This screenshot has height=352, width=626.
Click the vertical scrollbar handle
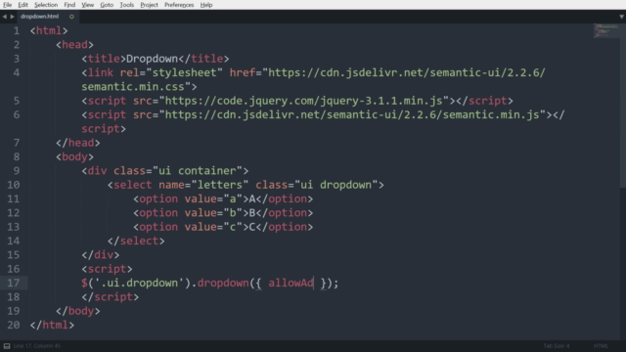623,105
